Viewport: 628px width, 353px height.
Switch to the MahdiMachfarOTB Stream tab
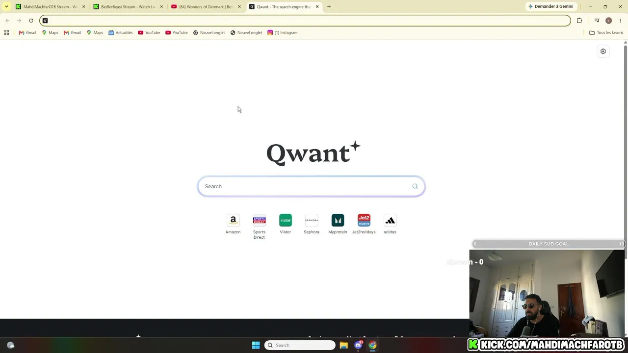(50, 7)
